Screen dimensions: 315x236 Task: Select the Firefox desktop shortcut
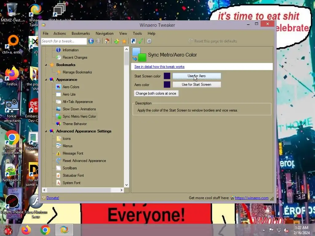(x=12, y=76)
